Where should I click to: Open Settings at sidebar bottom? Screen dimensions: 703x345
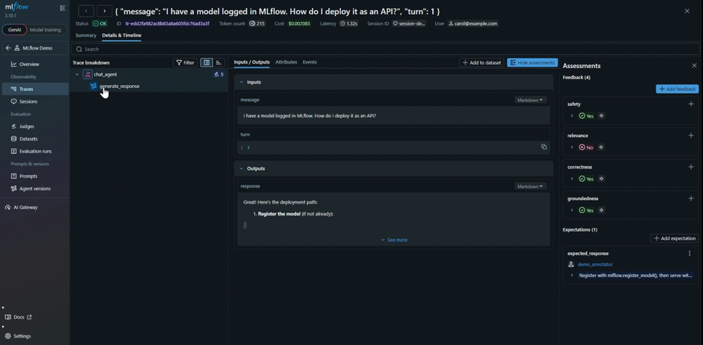click(x=18, y=336)
